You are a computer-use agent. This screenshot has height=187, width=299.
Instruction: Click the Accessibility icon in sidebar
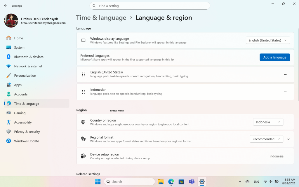9,122
